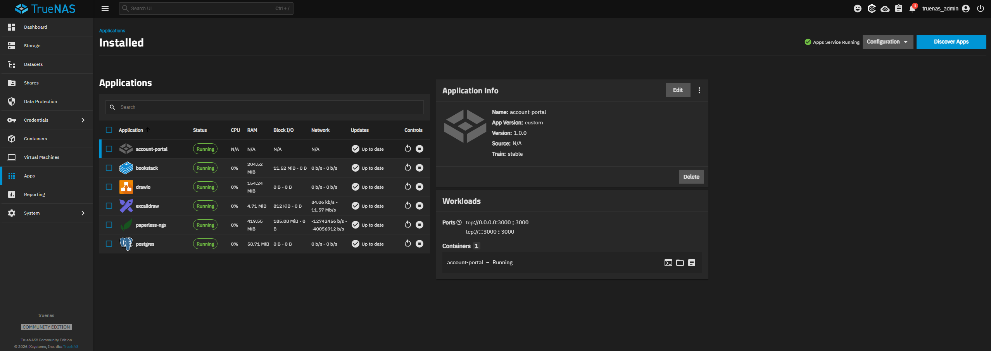
Task: Select the drawio app name
Action: click(143, 187)
